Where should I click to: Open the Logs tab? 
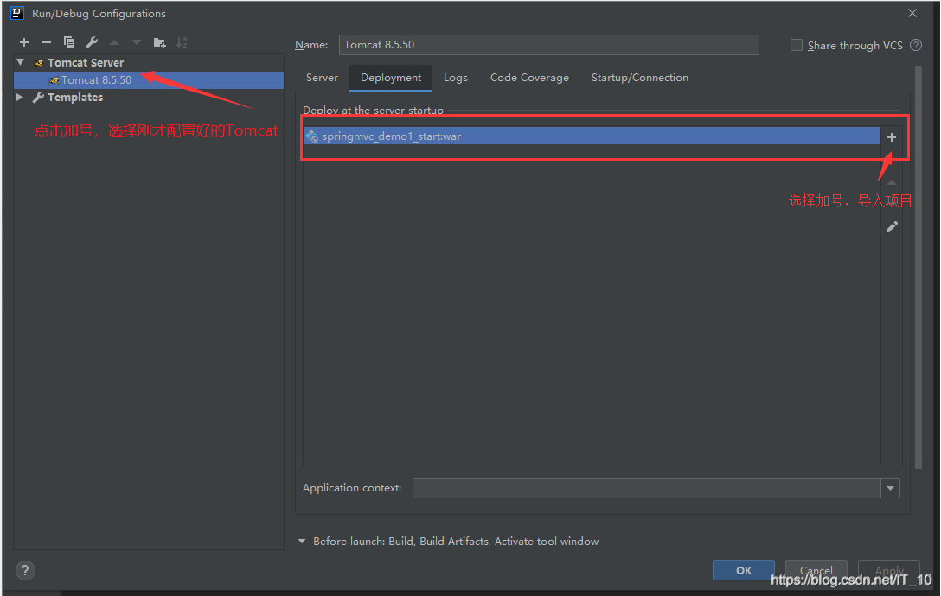[x=456, y=78]
